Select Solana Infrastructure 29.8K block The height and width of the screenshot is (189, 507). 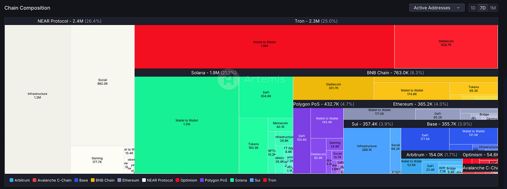pos(284,139)
